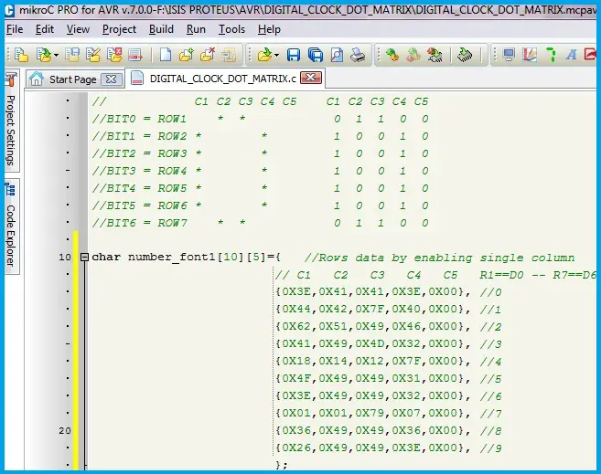Click the Save Project icon
601x474 pixels.
coord(72,55)
